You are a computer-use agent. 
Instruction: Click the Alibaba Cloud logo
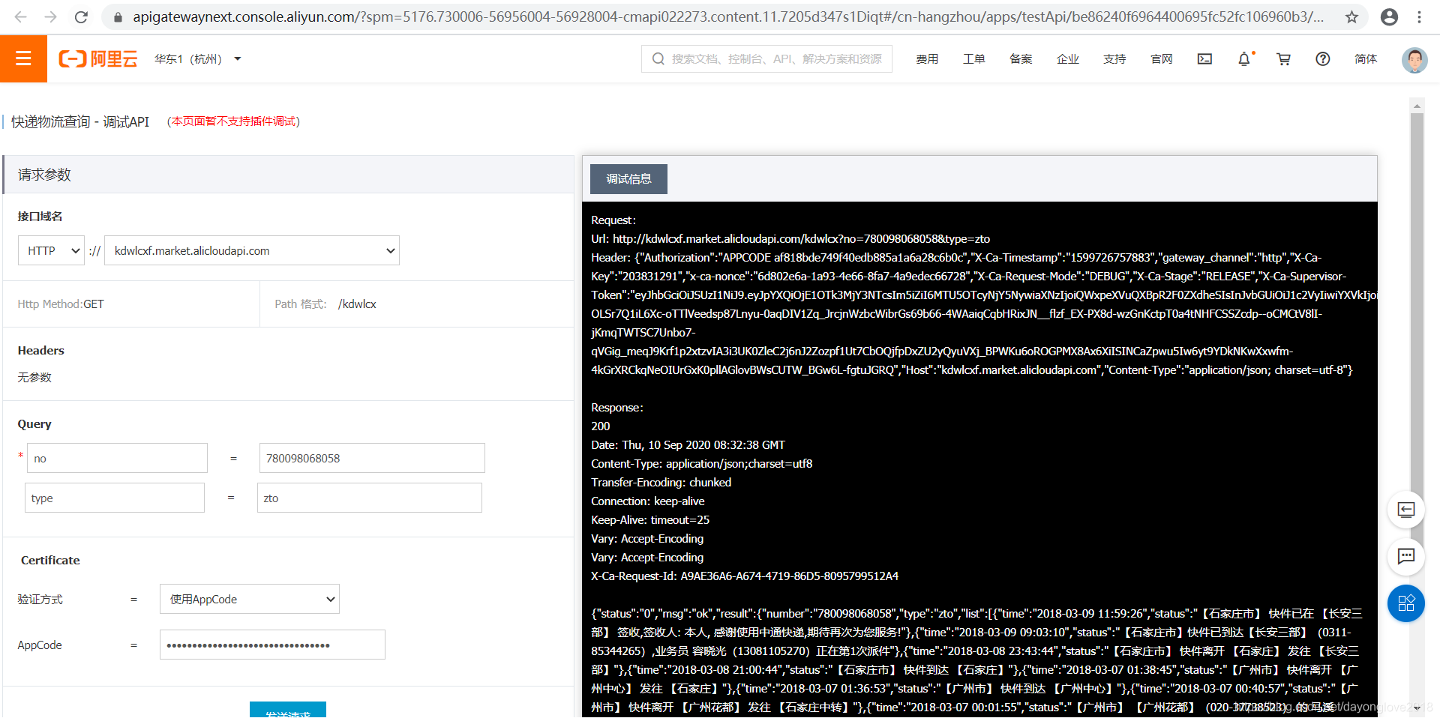point(98,59)
